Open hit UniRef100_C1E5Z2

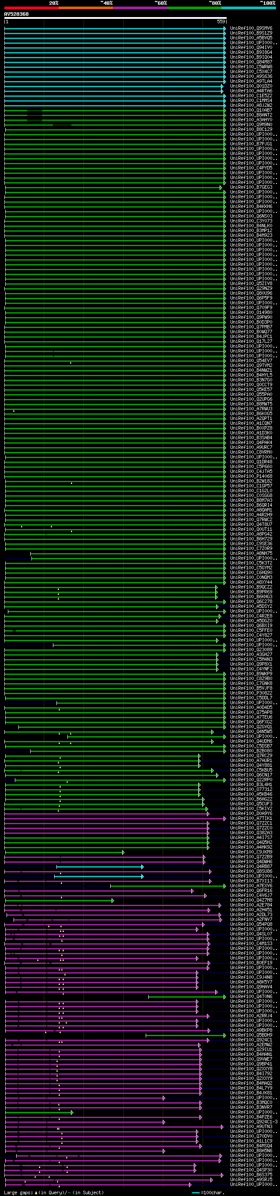tap(251, 95)
